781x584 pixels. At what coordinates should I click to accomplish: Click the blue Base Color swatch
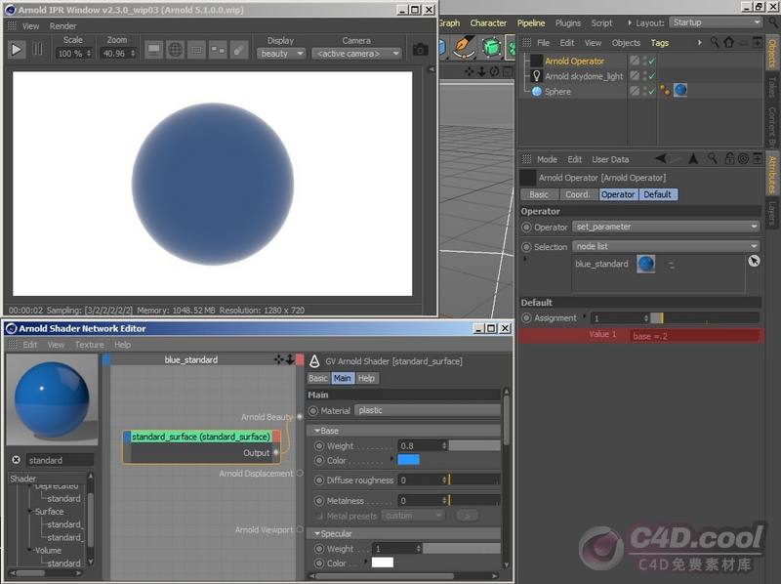(408, 460)
